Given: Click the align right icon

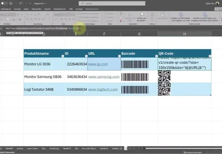Looking at the screenshot, I should [x=35, y=19].
